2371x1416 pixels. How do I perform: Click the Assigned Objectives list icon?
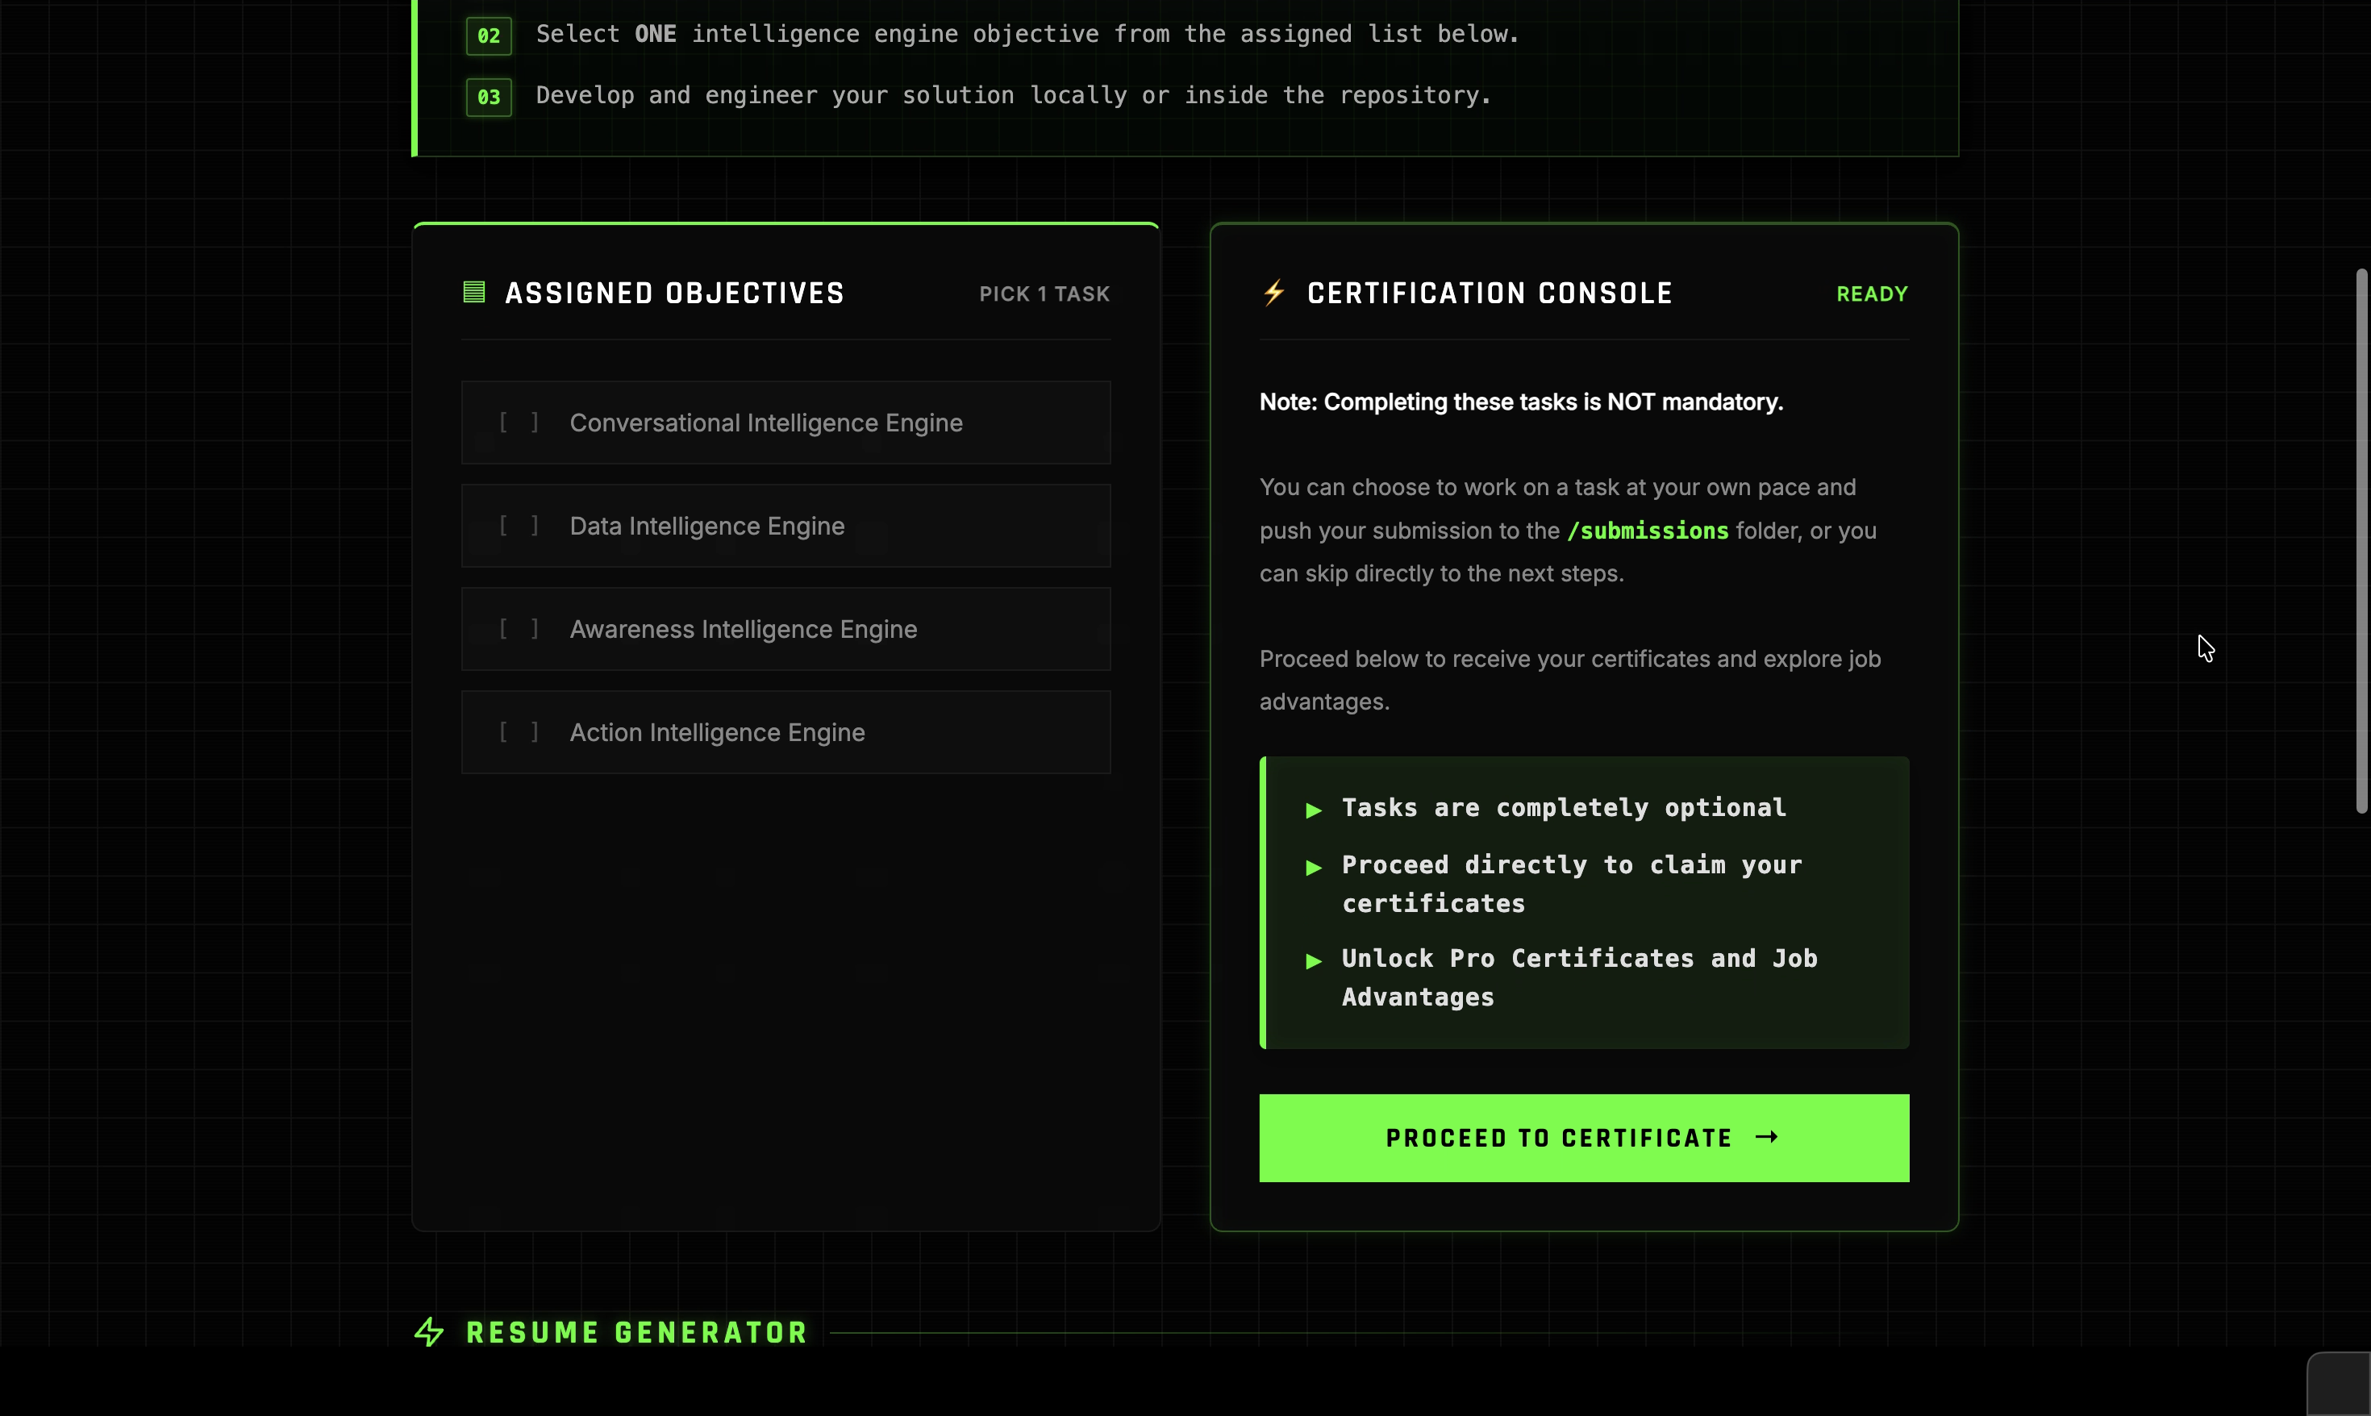click(474, 292)
